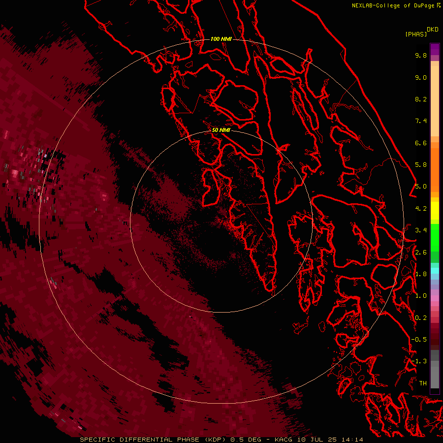The height and width of the screenshot is (443, 443).
Task: Click the 5.8 legend value
Action: [x=421, y=165]
